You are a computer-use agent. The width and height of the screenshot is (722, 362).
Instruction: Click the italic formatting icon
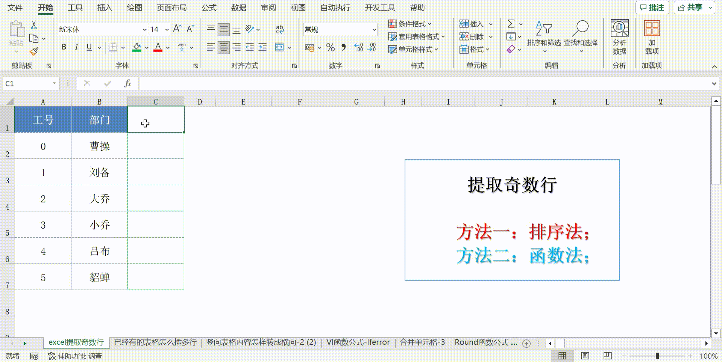[76, 47]
